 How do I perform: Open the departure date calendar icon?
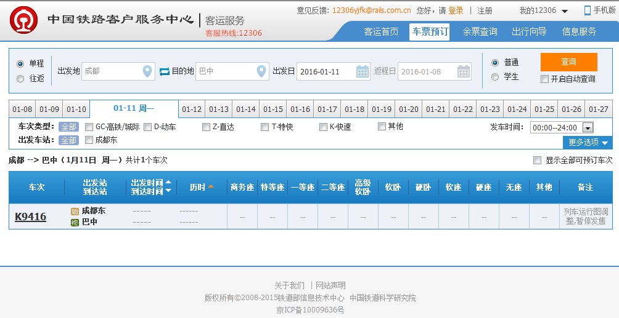click(x=363, y=71)
